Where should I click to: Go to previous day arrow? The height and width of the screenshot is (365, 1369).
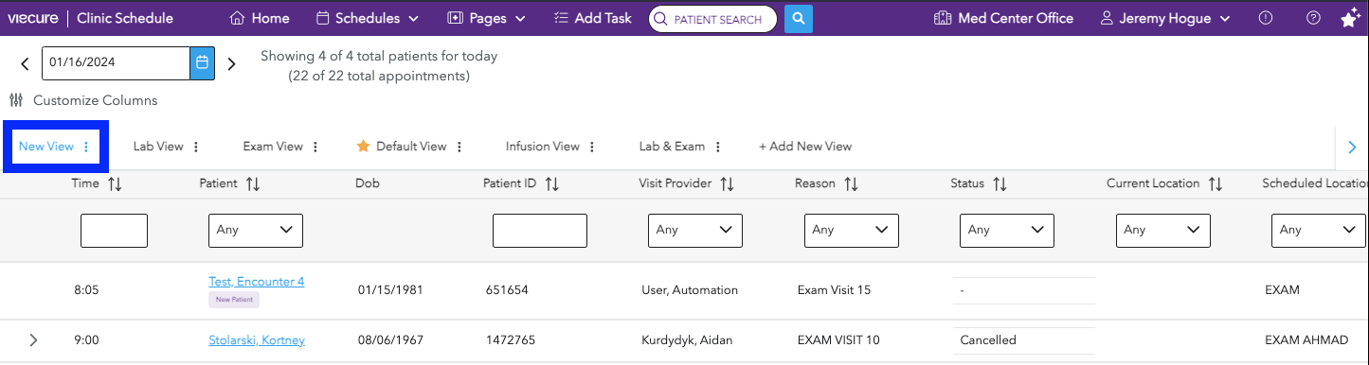pos(26,64)
